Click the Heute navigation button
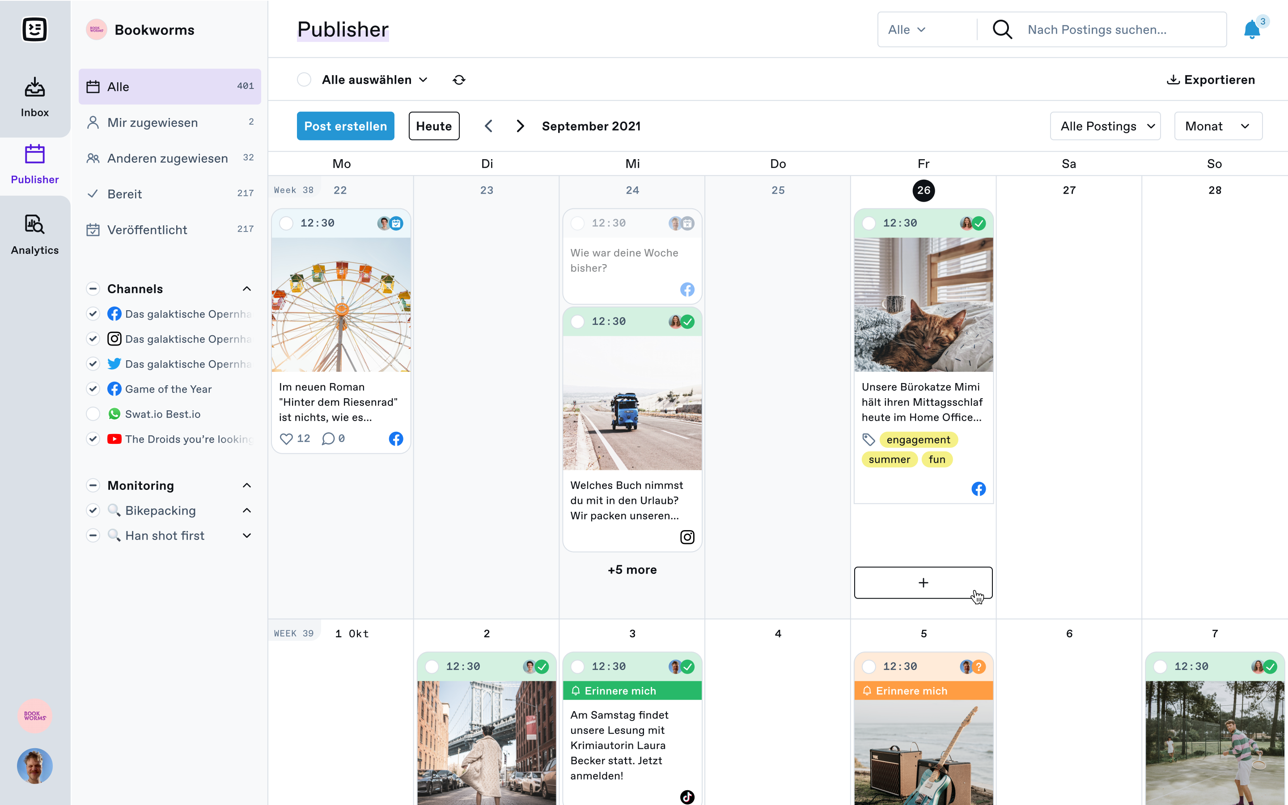 [432, 125]
